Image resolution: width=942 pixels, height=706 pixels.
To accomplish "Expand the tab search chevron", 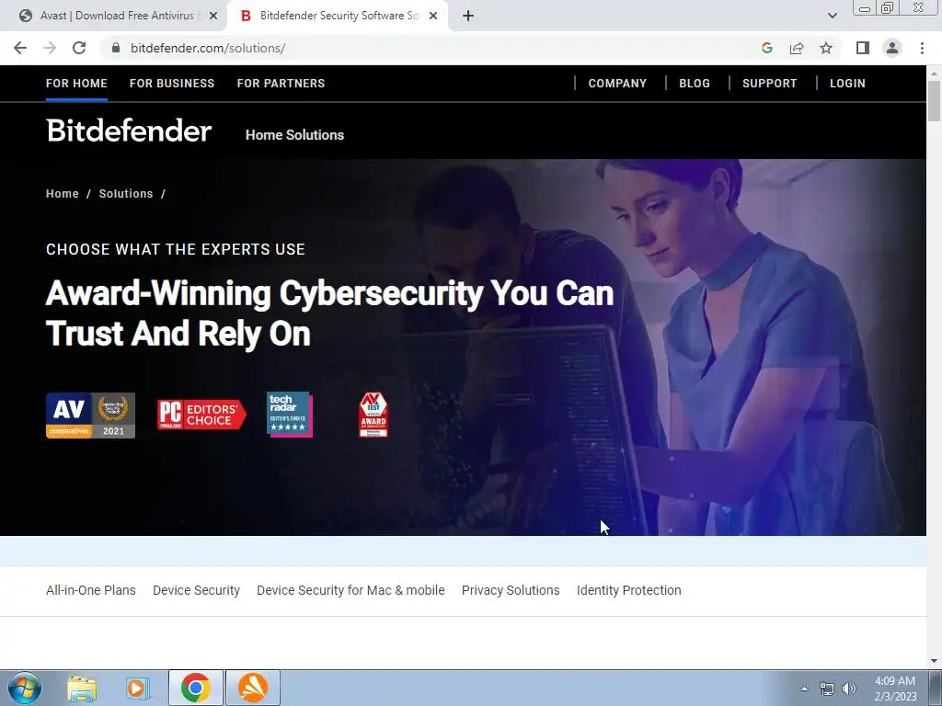I will [x=832, y=17].
